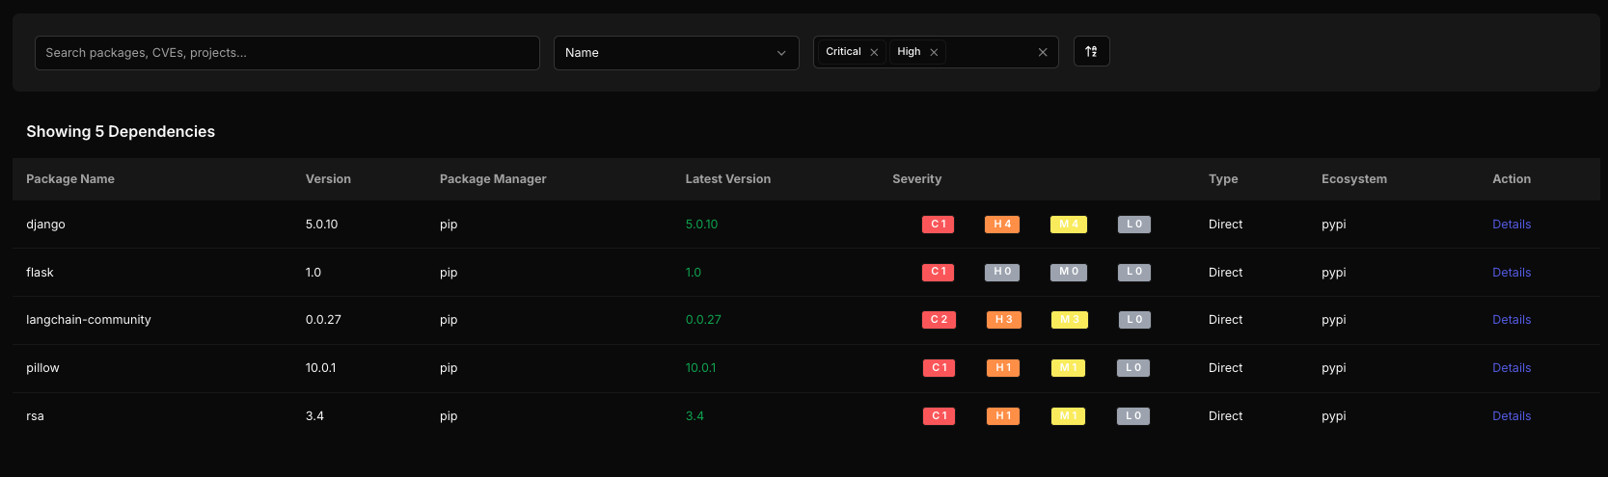Remove the High filter chip
The height and width of the screenshot is (477, 1608).
934,52
